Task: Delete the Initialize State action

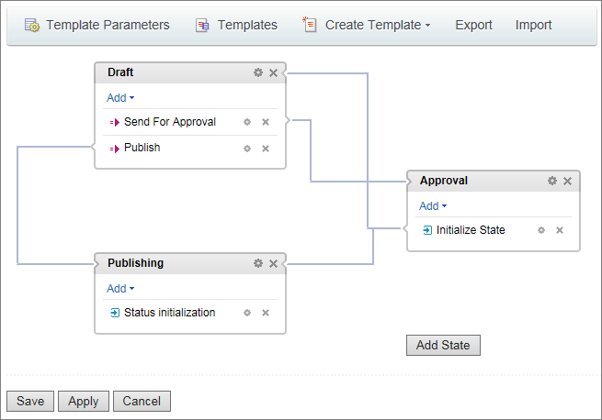Action: [560, 230]
